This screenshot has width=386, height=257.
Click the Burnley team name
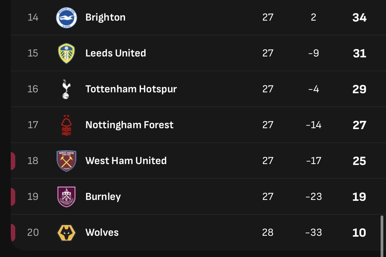[103, 197]
